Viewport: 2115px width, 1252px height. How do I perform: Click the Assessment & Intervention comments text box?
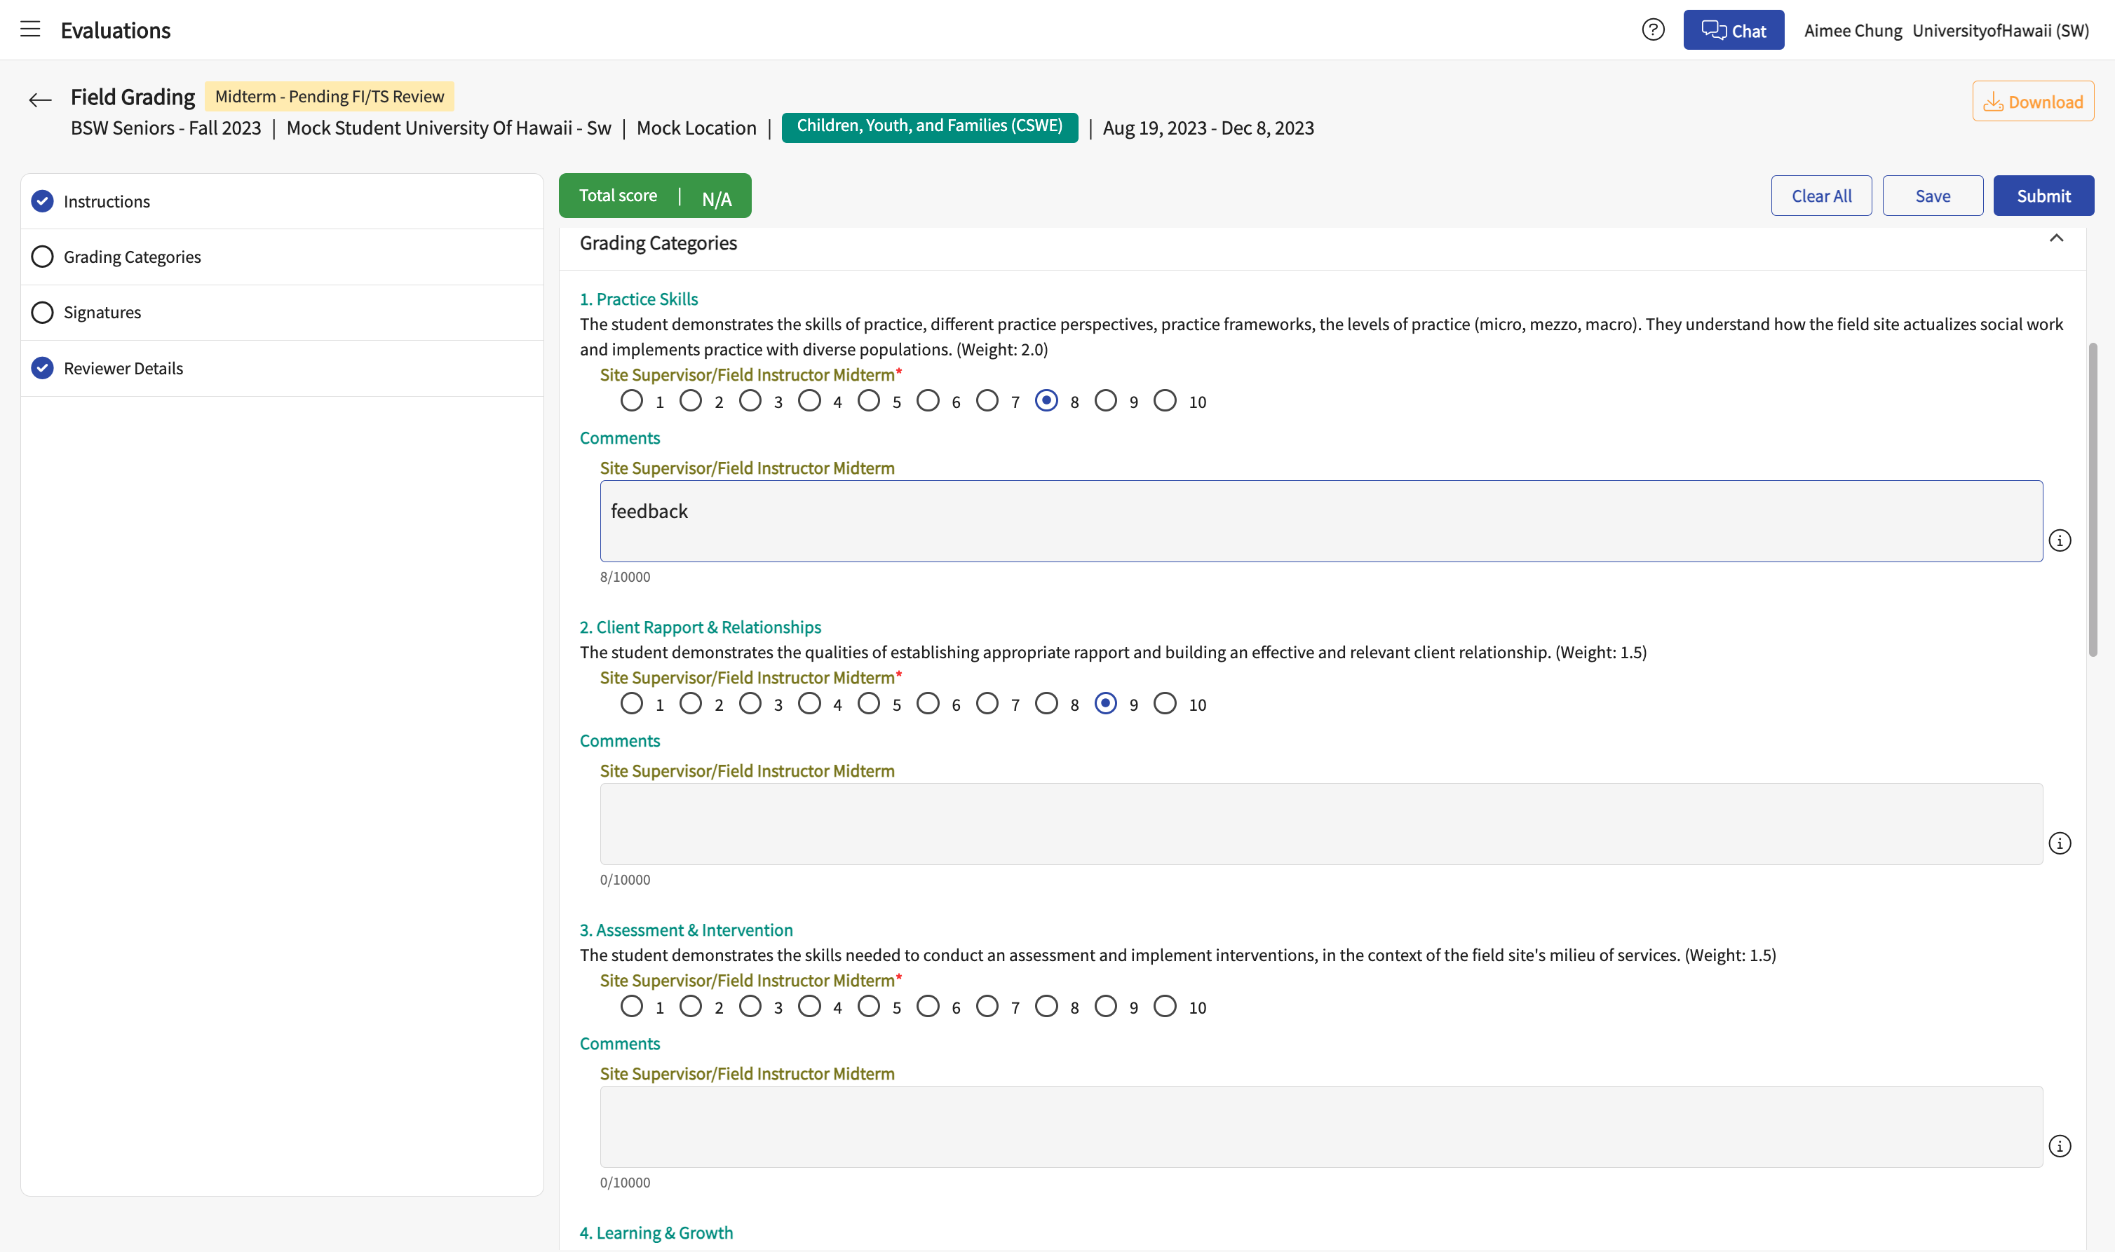pyautogui.click(x=1320, y=1127)
